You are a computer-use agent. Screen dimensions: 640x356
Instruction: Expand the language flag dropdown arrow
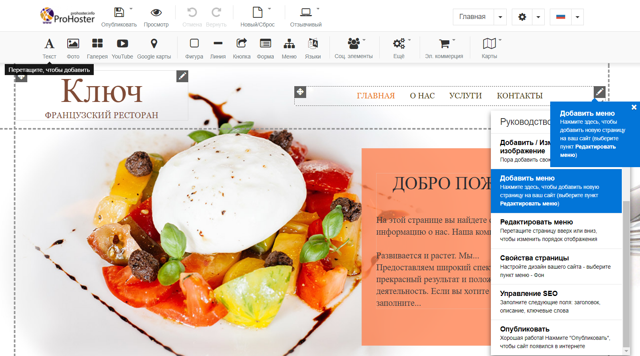click(578, 17)
